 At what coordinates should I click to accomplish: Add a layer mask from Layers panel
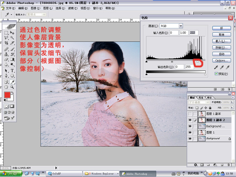202,165
